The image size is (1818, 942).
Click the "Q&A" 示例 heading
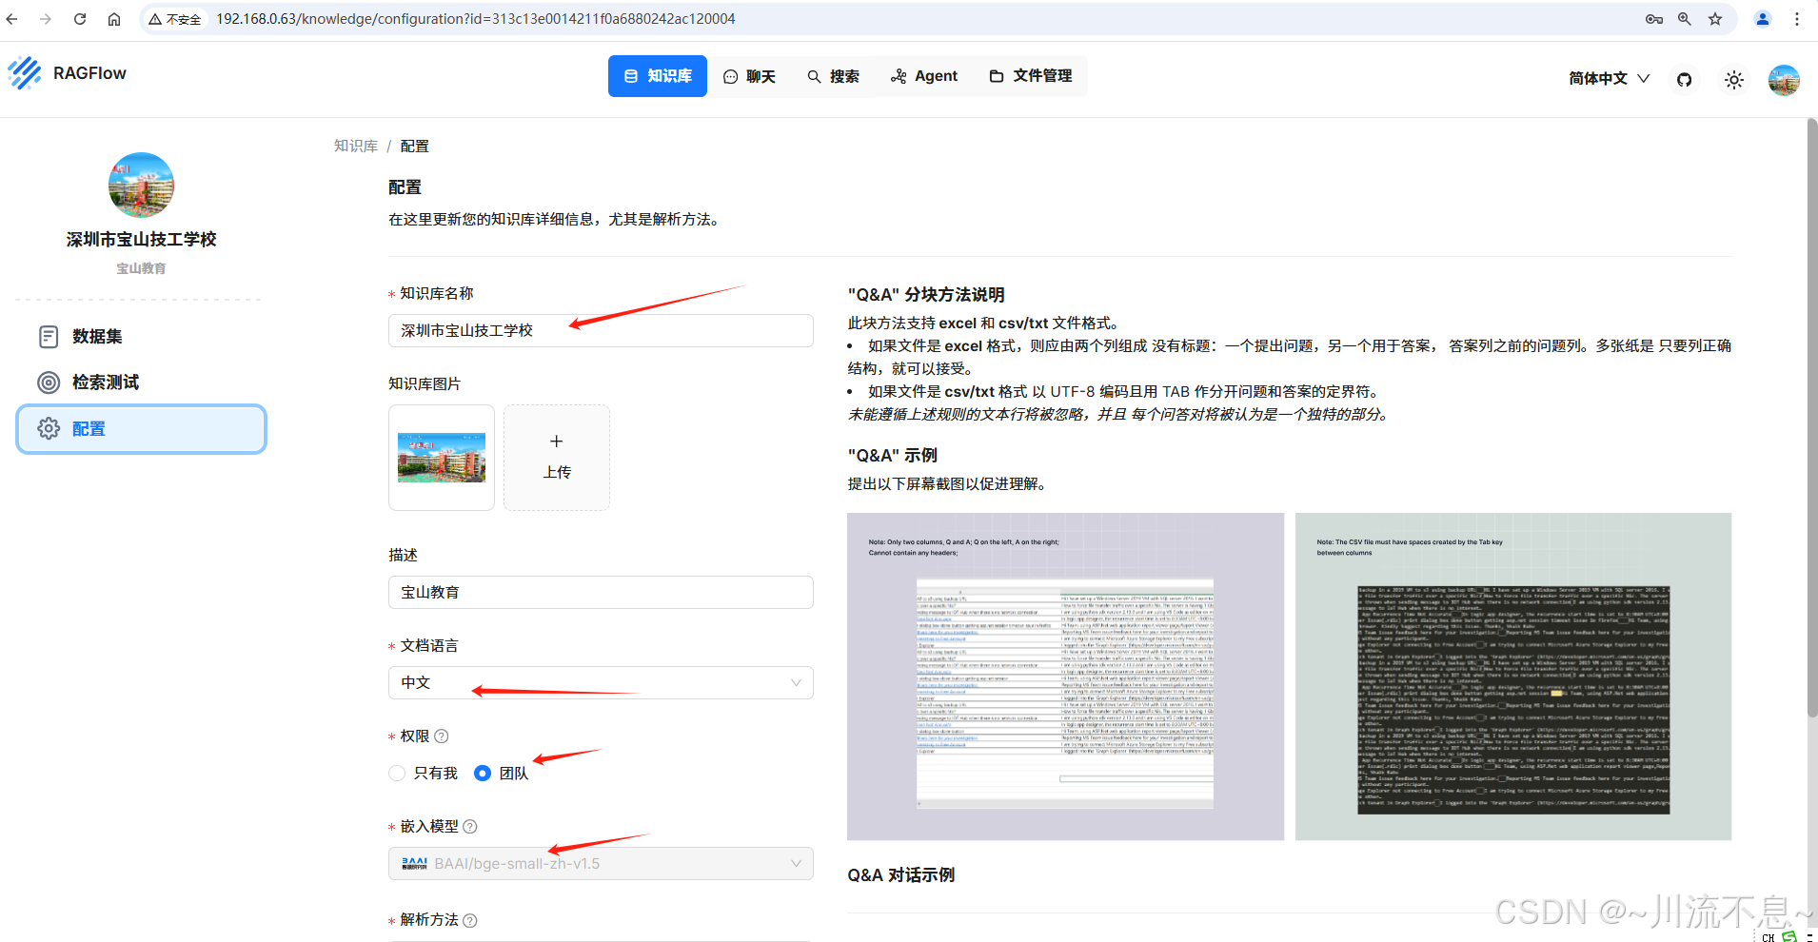[x=893, y=456]
